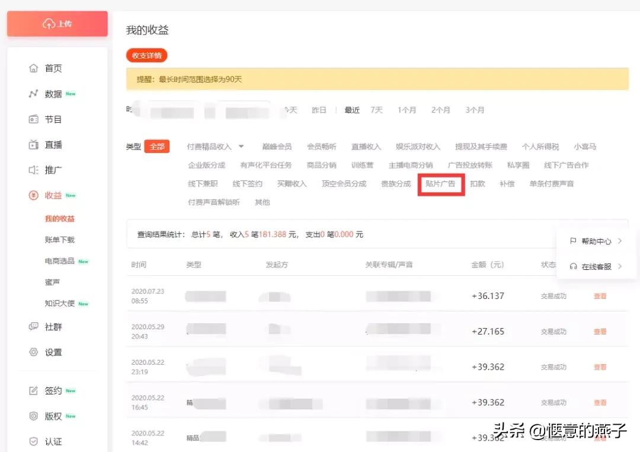
Task: Select the 版权 copyright shield icon
Action: [x=35, y=416]
